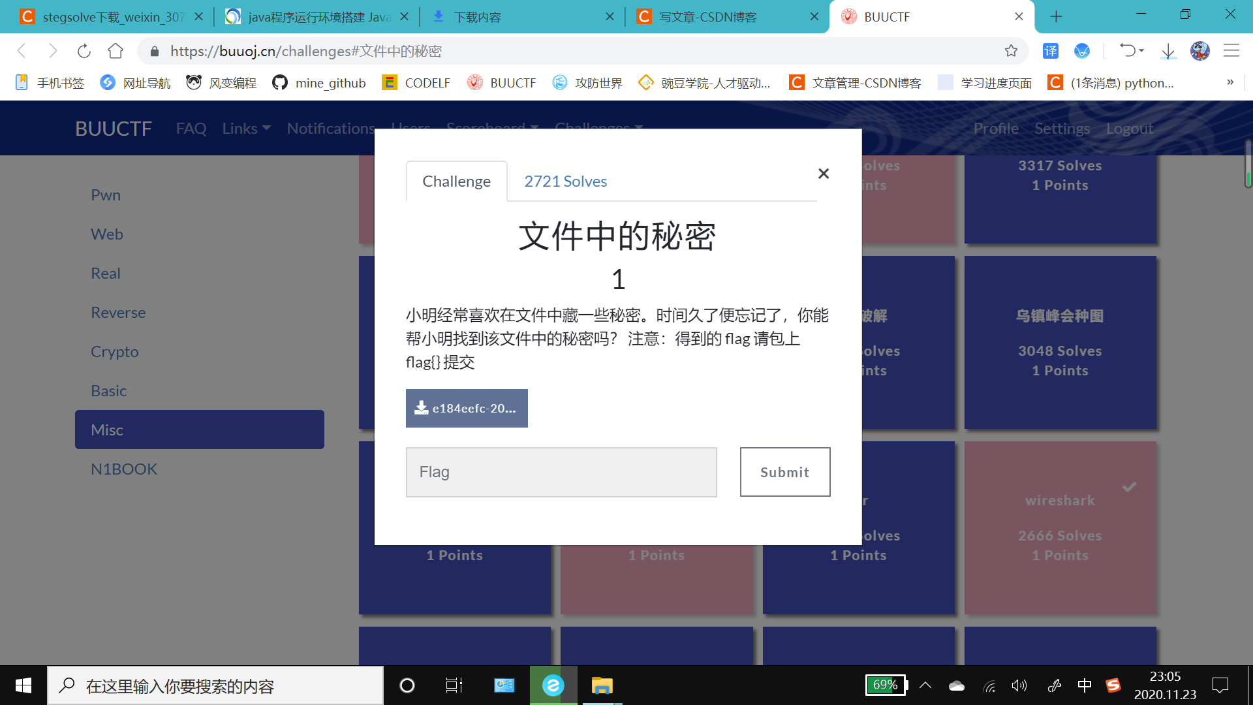Toggle Chinese input mode indicator
Screen dimensions: 1253x705
[x=1084, y=685]
